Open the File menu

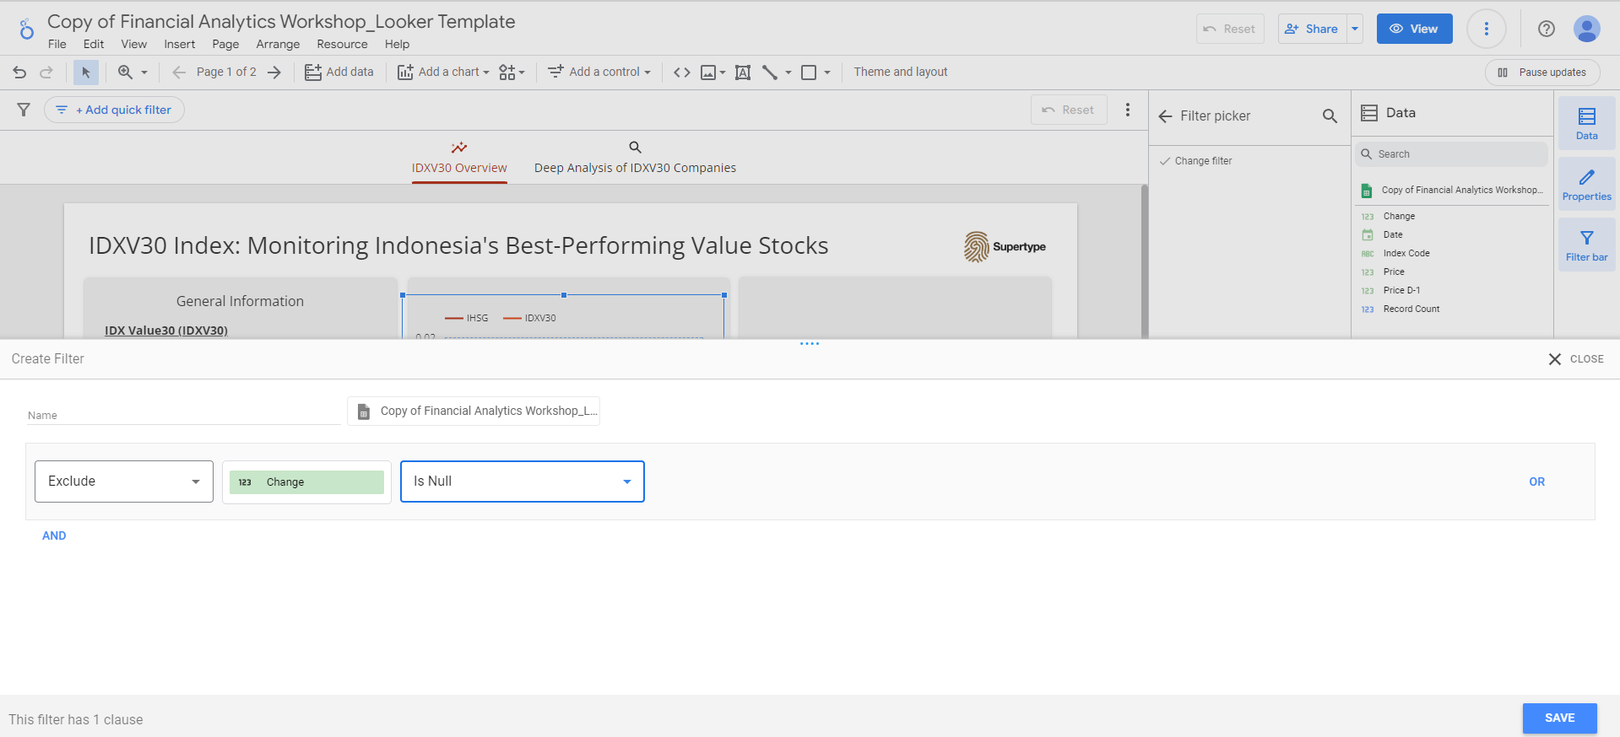click(x=57, y=44)
